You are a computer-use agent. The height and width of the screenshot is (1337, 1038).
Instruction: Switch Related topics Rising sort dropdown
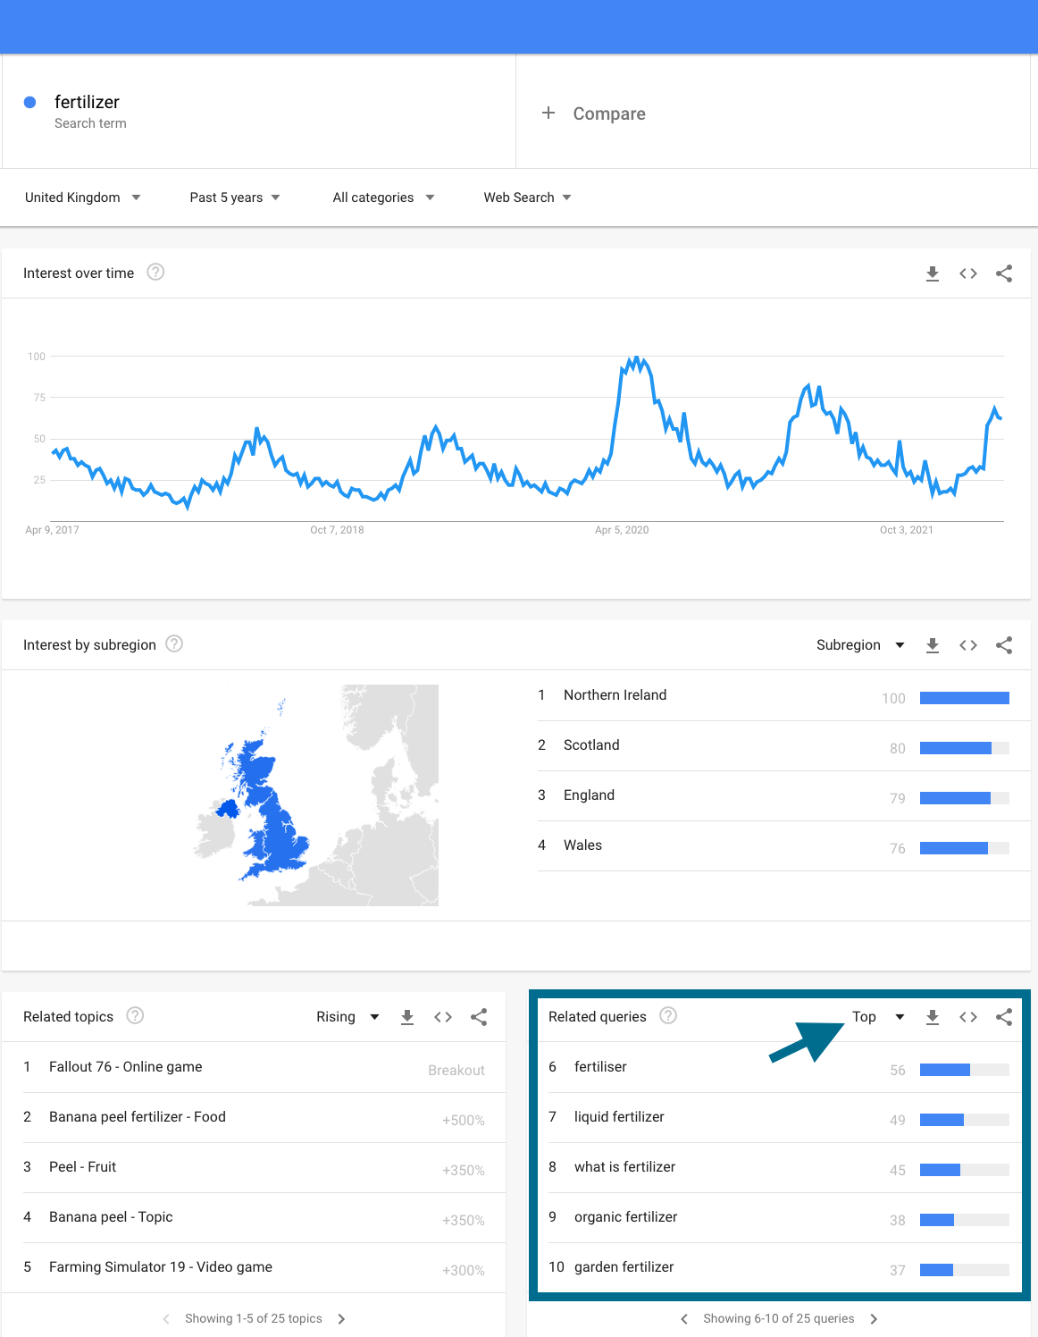click(x=347, y=1017)
